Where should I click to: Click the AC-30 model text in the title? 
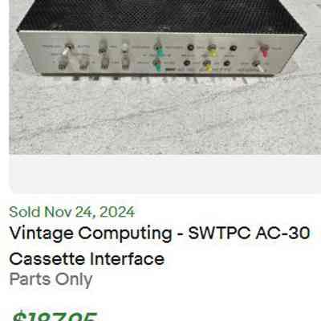[282, 234]
